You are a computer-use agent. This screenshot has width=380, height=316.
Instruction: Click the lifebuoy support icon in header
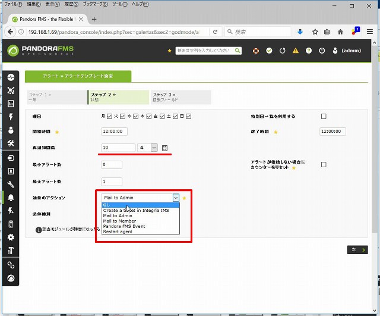pyautogui.click(x=256, y=51)
